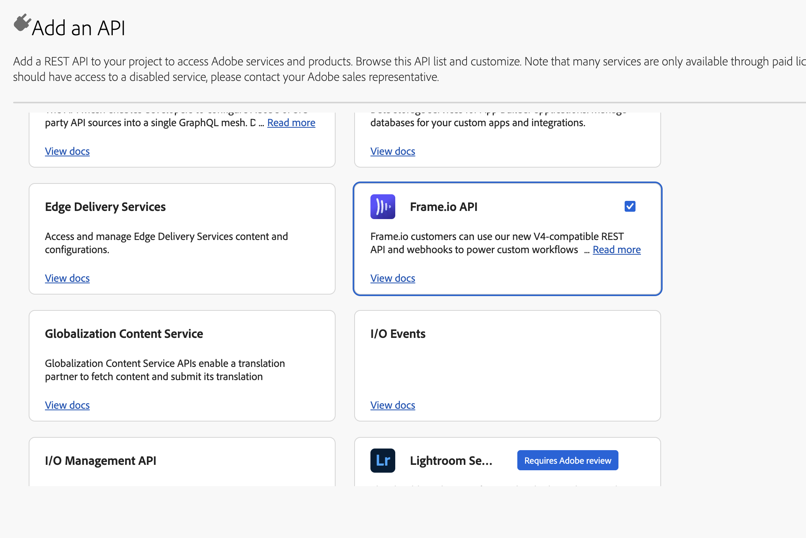Select the Globalization Content Service card title
Image resolution: width=806 pixels, height=538 pixels.
pyautogui.click(x=124, y=334)
